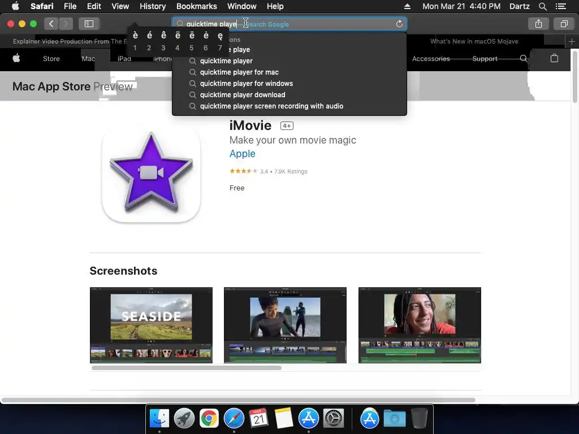Go back with Safari's back arrow
This screenshot has width=579, height=434.
(x=51, y=24)
